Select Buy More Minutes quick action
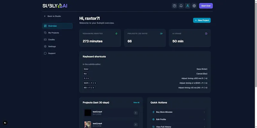Viewport: 257px width, 128px height. pyautogui.click(x=179, y=112)
